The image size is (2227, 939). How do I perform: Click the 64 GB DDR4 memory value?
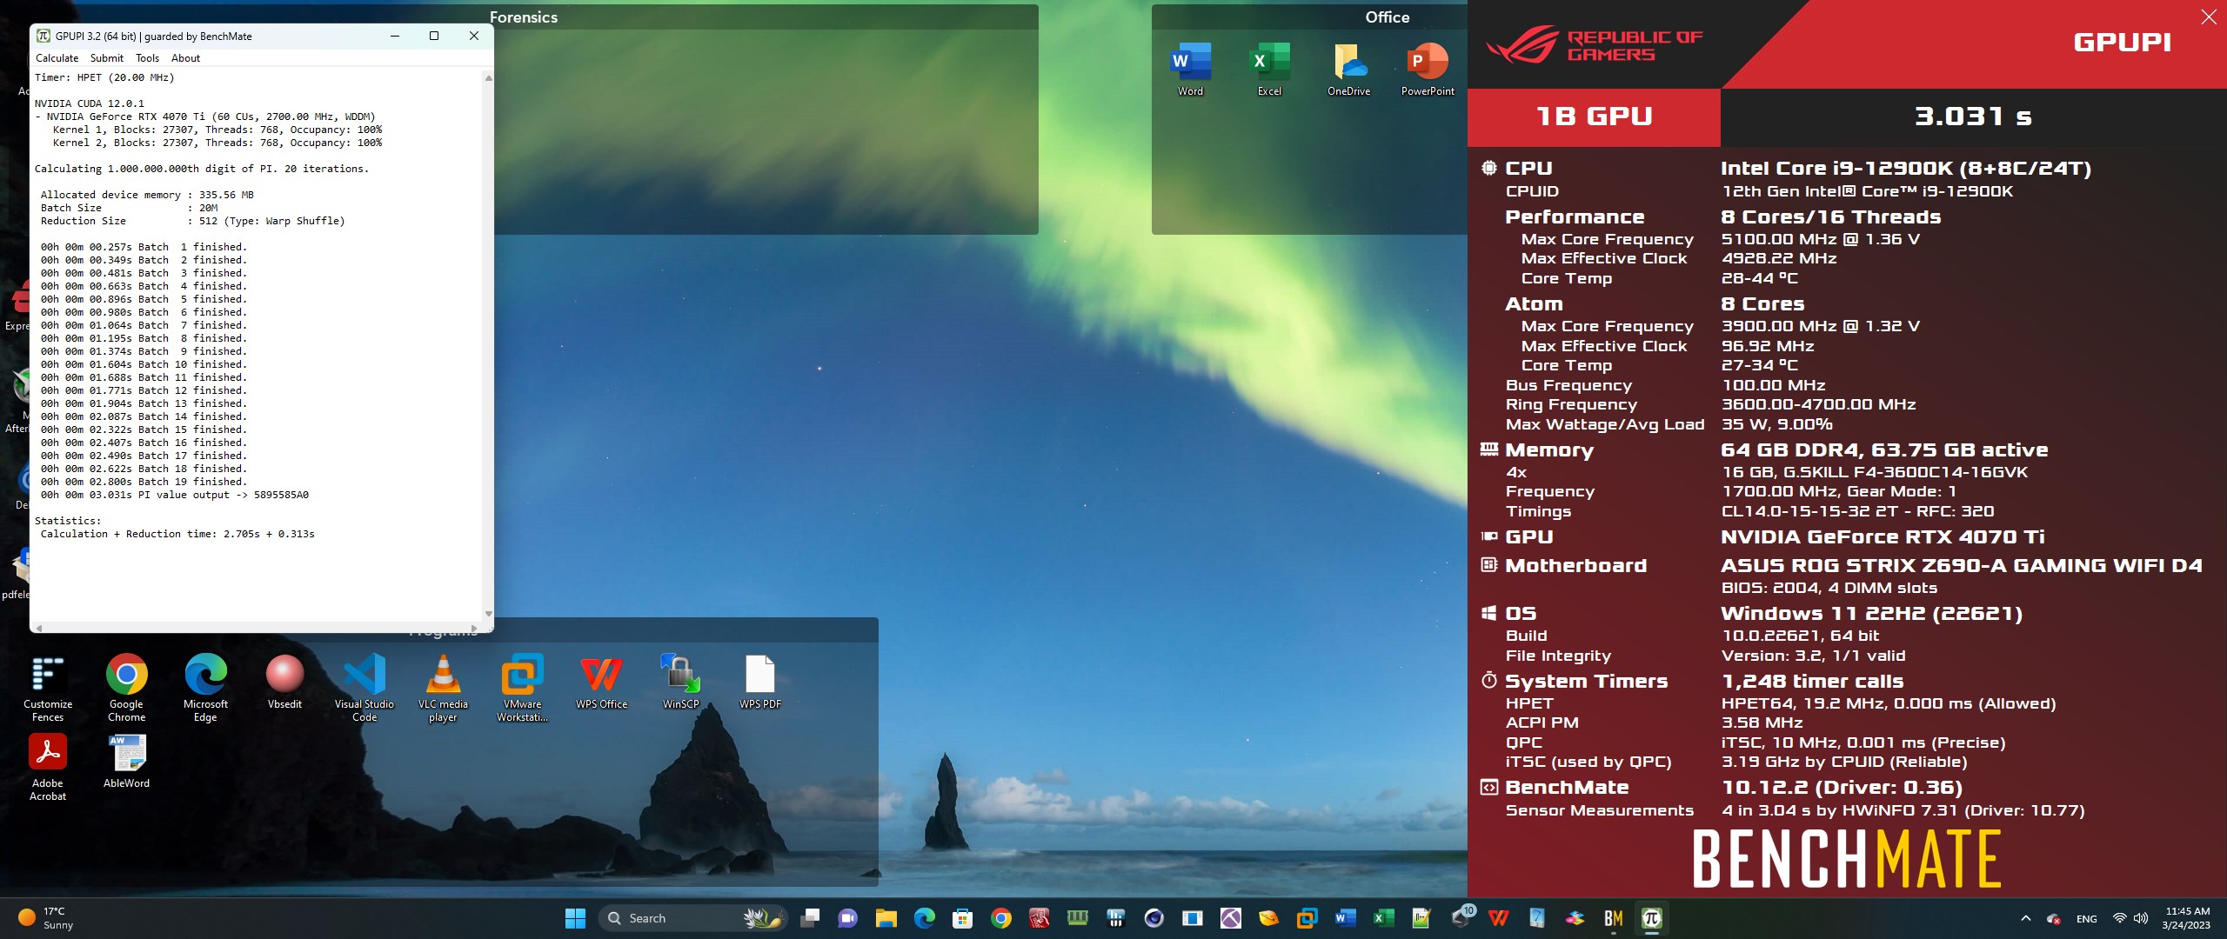(1884, 450)
